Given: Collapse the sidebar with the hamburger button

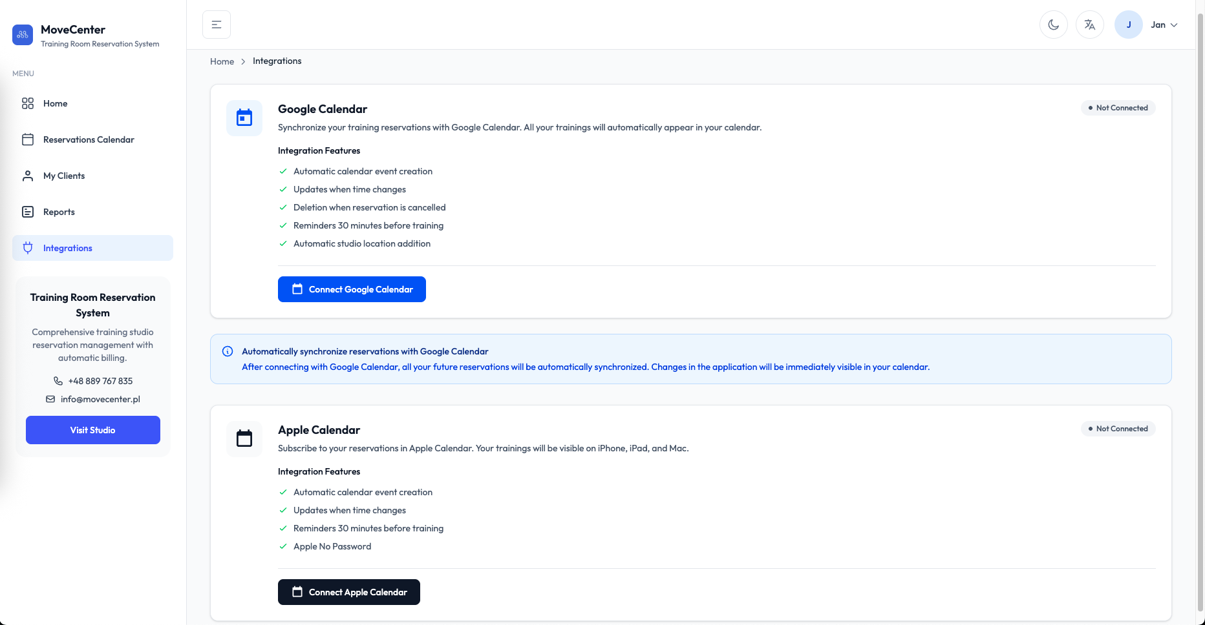Looking at the screenshot, I should point(217,25).
